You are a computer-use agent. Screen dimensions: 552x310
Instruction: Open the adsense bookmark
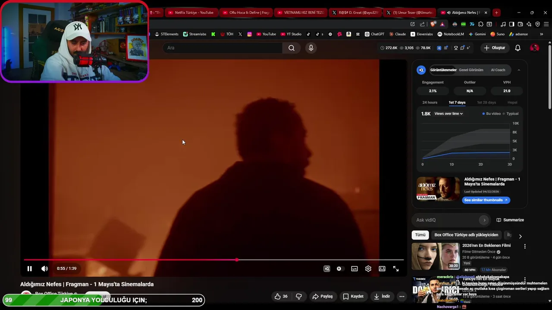(518, 34)
